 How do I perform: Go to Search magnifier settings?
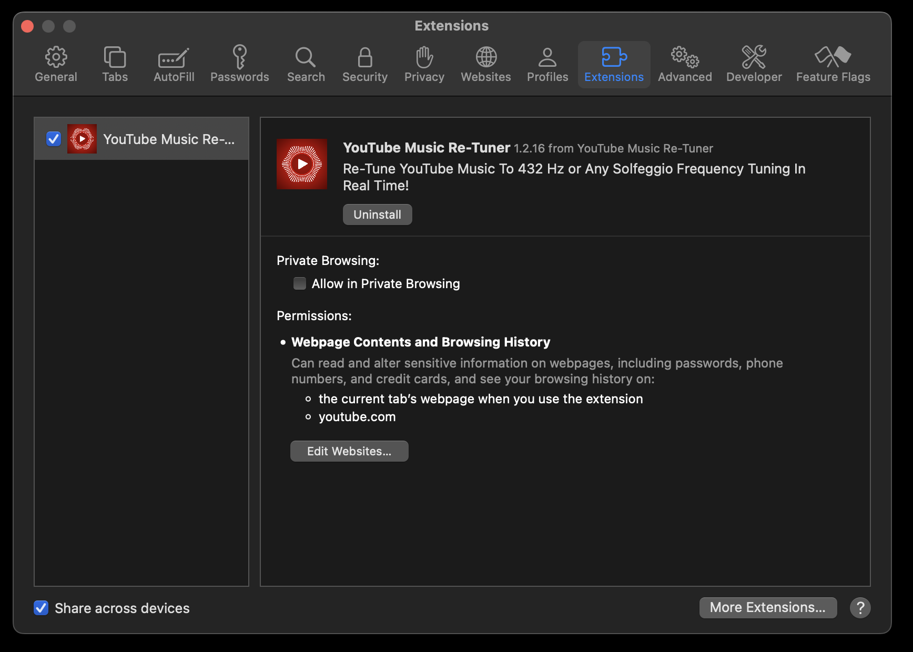click(306, 57)
